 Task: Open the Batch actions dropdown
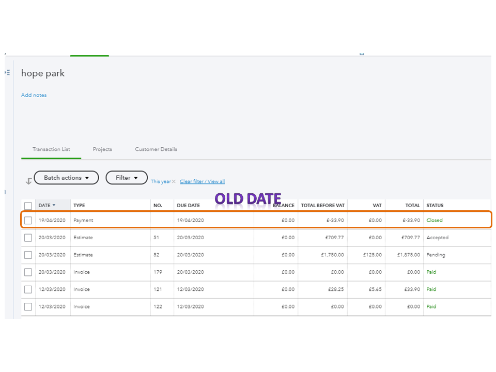click(x=66, y=178)
